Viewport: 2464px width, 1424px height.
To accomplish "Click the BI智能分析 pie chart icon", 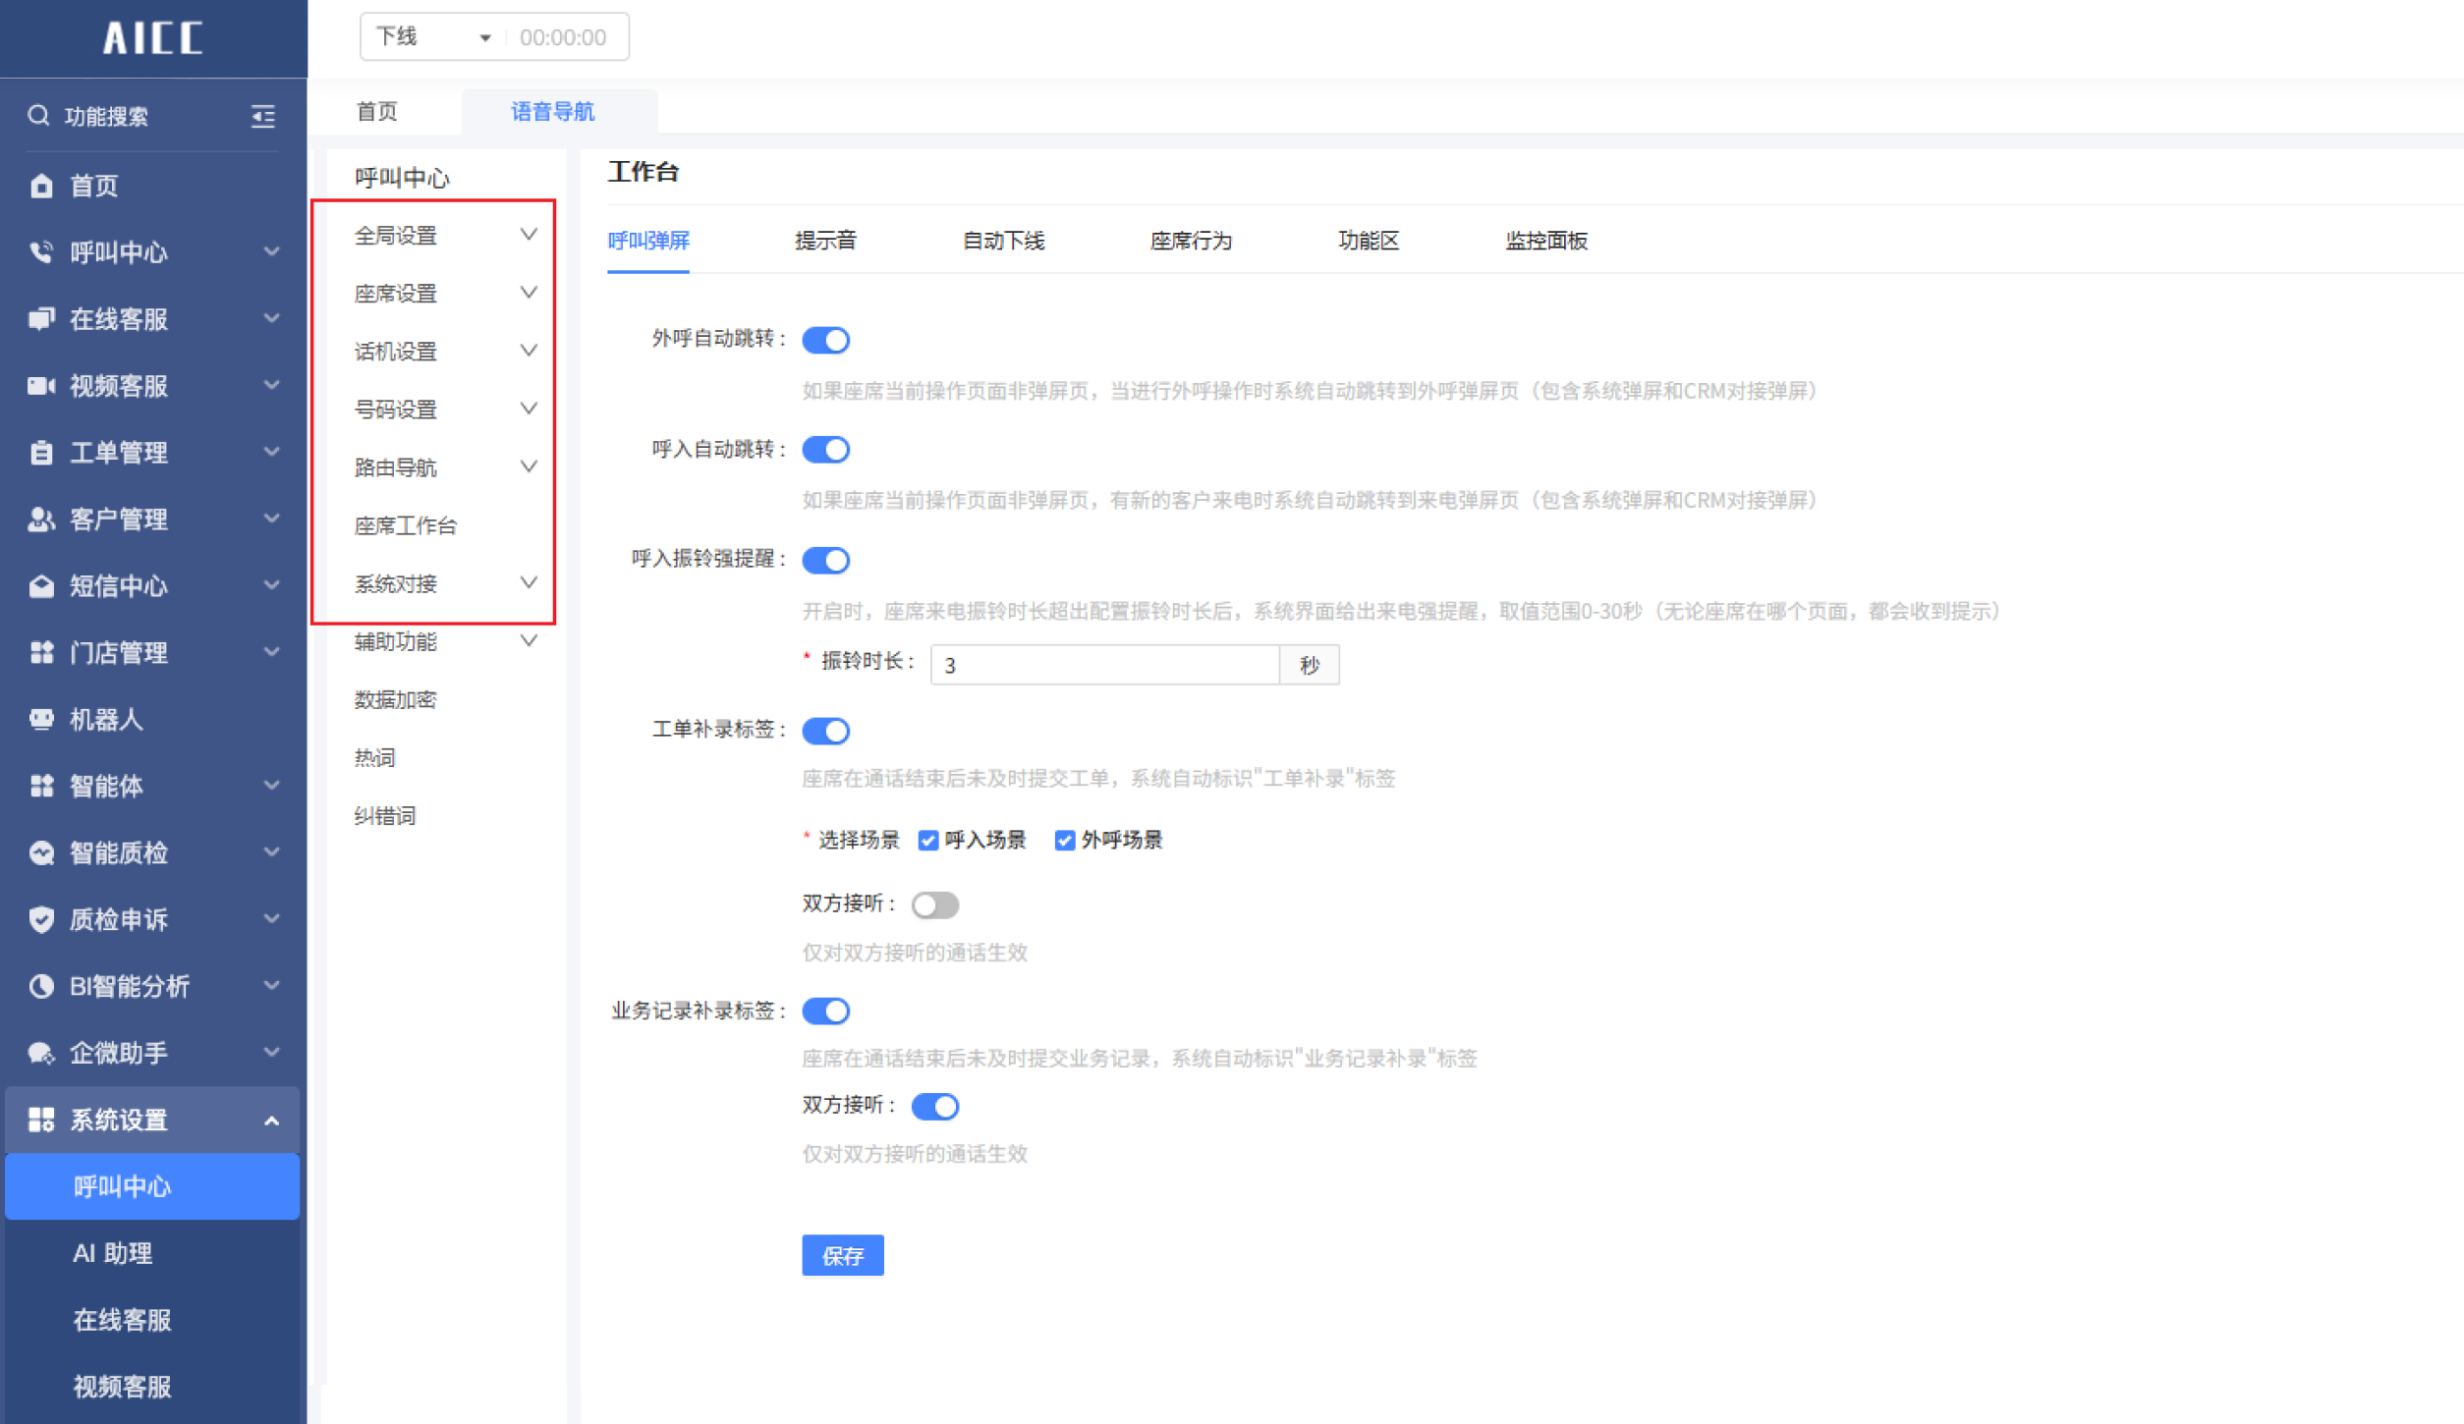I will coord(41,986).
